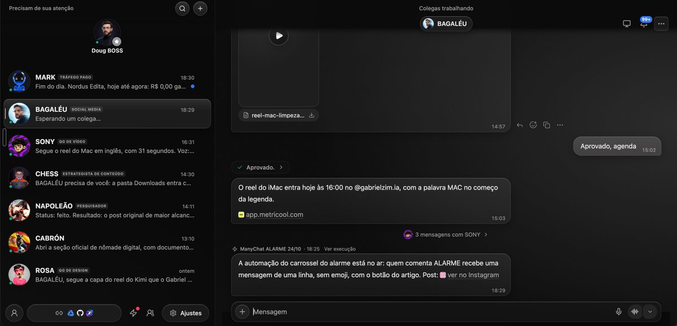This screenshot has width=677, height=326.
Task: Play the reel video preview
Action: 278,36
